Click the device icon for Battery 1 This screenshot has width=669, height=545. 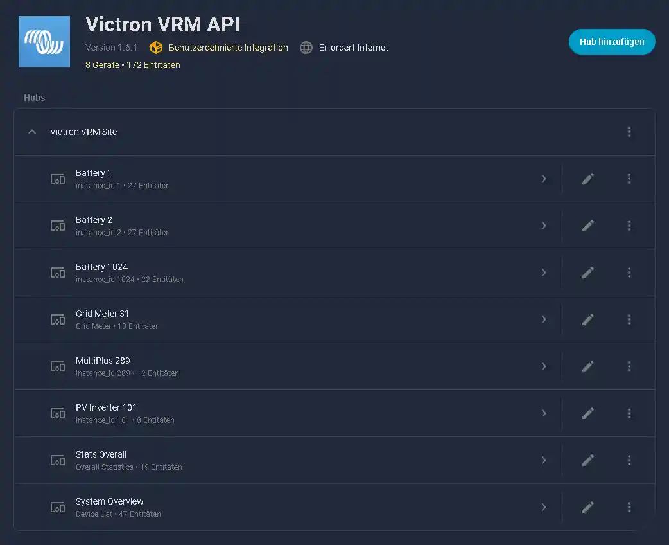58,179
